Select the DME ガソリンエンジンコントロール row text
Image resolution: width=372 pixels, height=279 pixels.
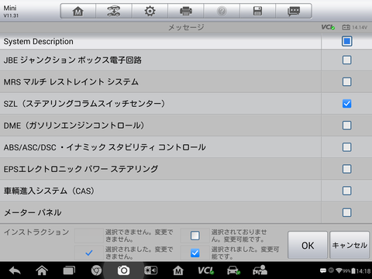click(74, 126)
